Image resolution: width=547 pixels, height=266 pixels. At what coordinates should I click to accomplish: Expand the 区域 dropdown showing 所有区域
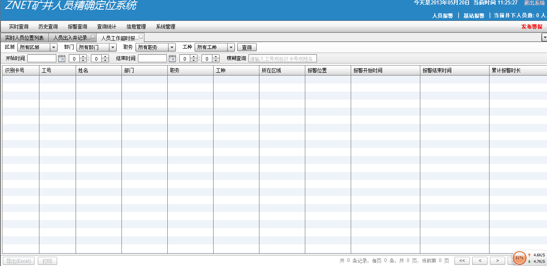[x=54, y=47]
